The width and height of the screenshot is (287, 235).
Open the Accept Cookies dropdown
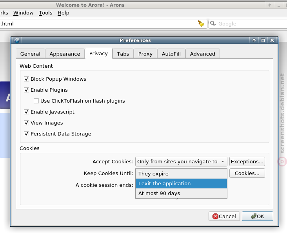(181, 161)
